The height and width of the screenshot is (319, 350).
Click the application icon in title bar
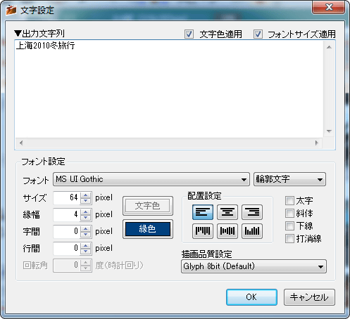(x=11, y=10)
